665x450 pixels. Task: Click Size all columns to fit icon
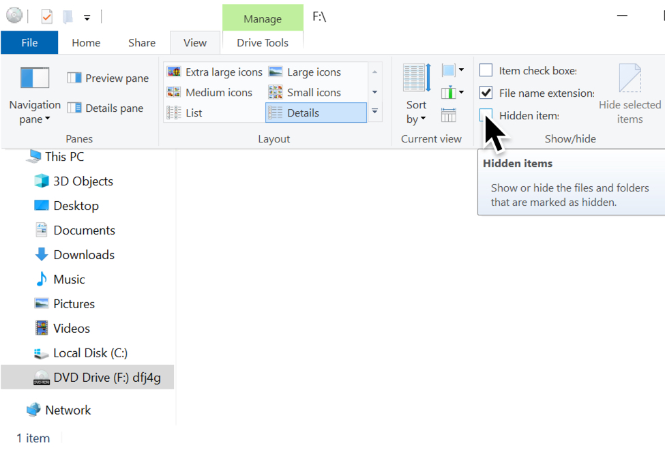coord(449,115)
